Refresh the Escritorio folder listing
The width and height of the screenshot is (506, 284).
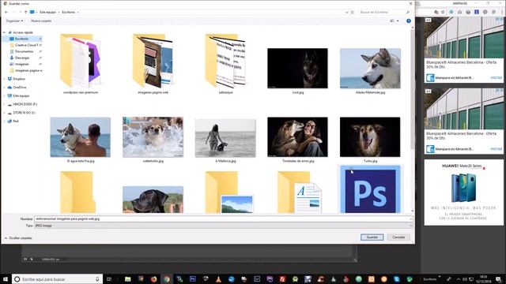click(x=353, y=13)
